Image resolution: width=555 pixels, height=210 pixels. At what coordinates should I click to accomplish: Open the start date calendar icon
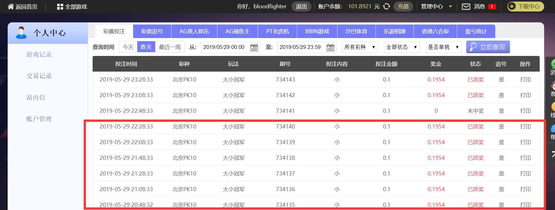(x=254, y=47)
